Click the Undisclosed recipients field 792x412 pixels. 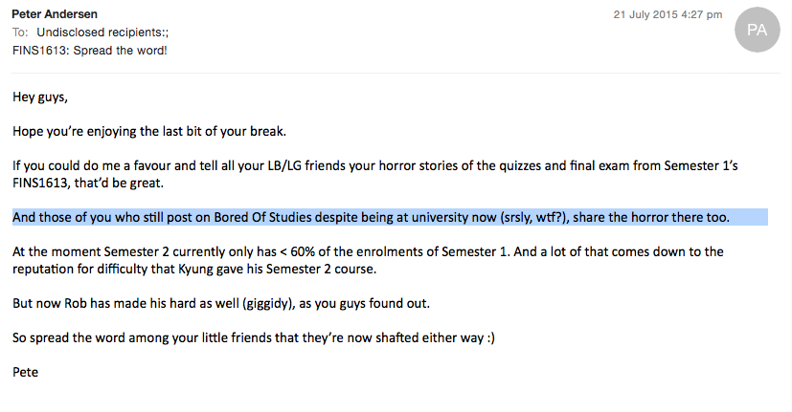click(x=102, y=33)
